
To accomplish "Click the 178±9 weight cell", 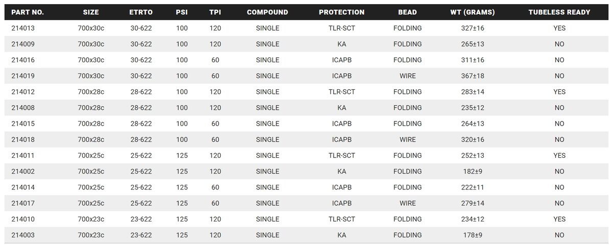I will coord(471,235).
